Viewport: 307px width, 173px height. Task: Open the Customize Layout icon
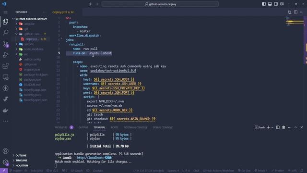pos(282,4)
